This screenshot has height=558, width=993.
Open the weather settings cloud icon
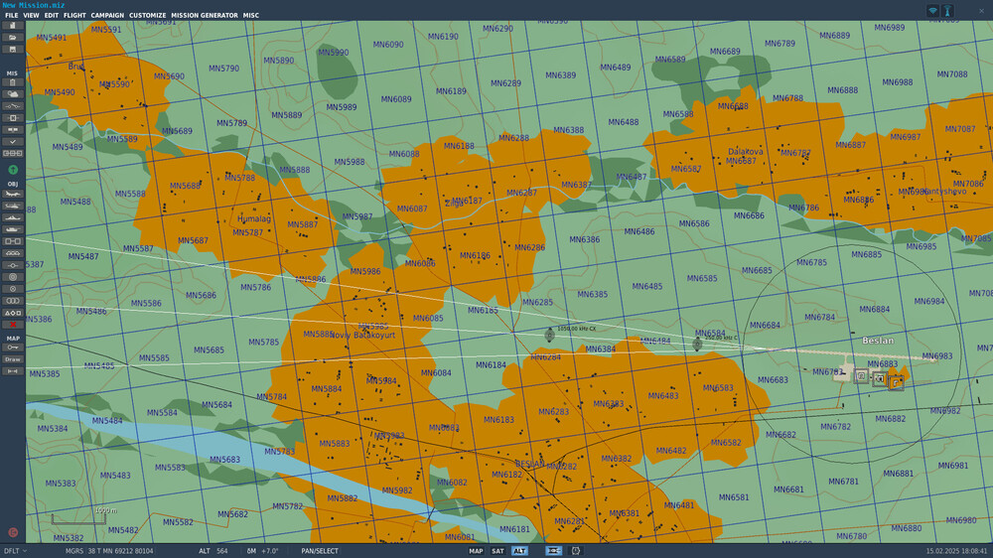point(13,94)
